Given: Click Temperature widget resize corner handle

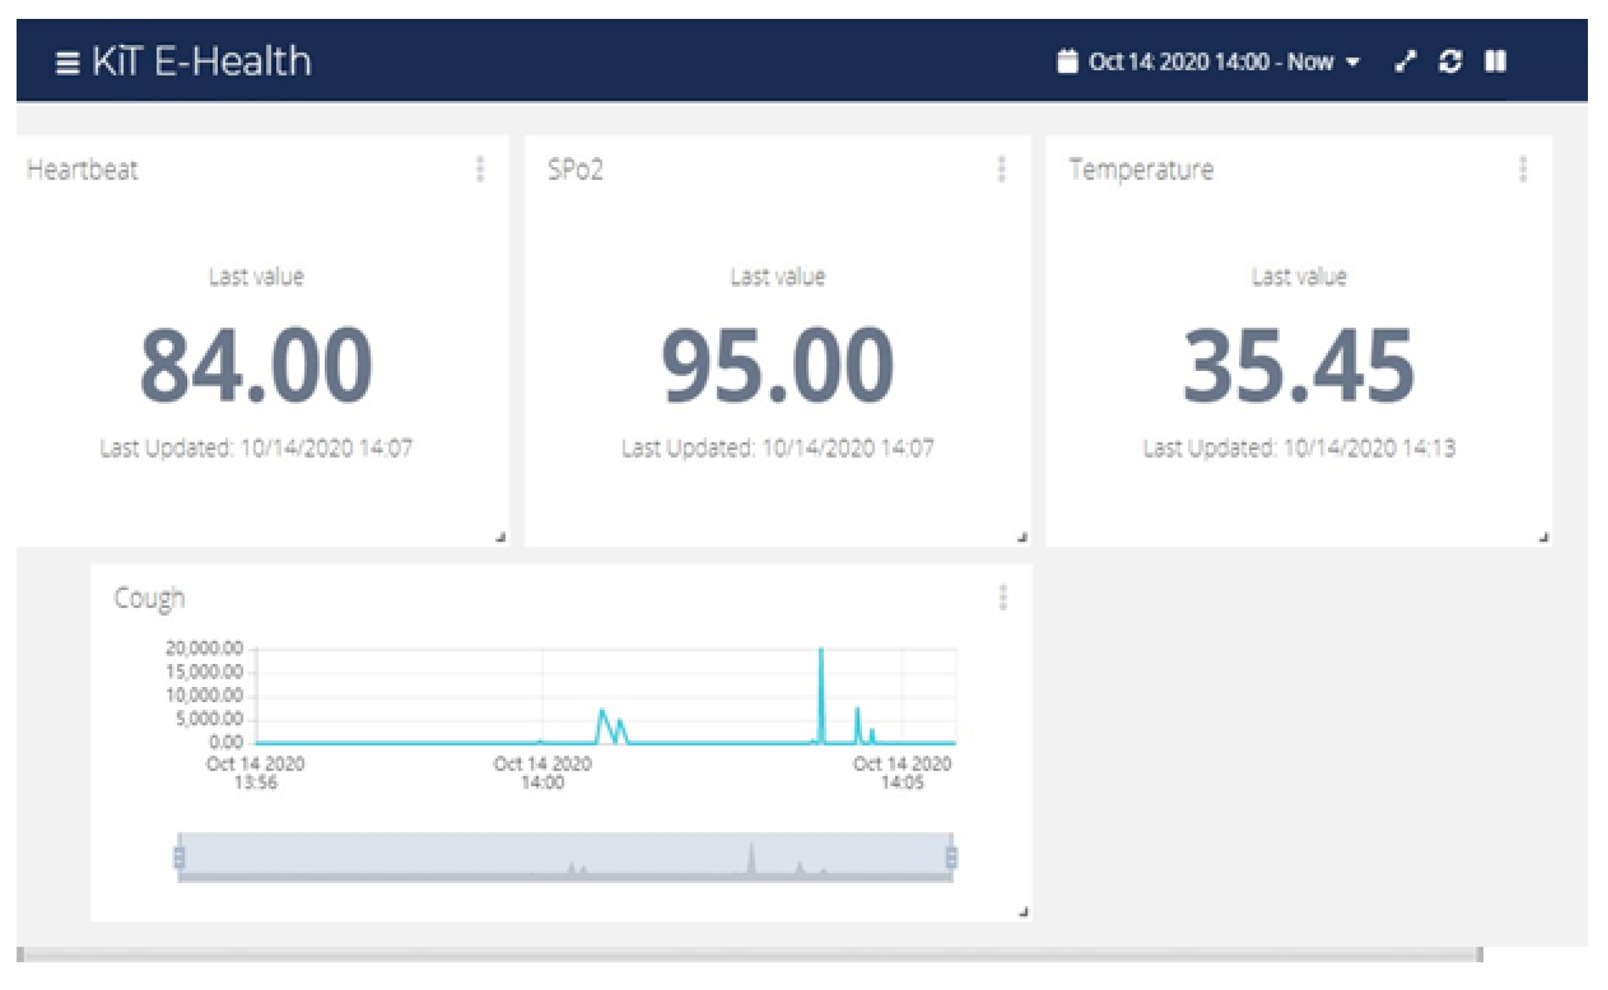Looking at the screenshot, I should (x=1544, y=538).
